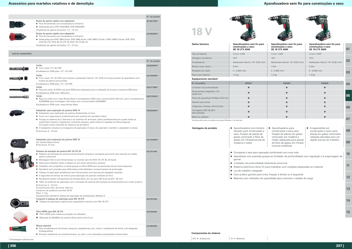Click order number 623370000*
This screenshot has height=249, width=352.
click(152, 96)
